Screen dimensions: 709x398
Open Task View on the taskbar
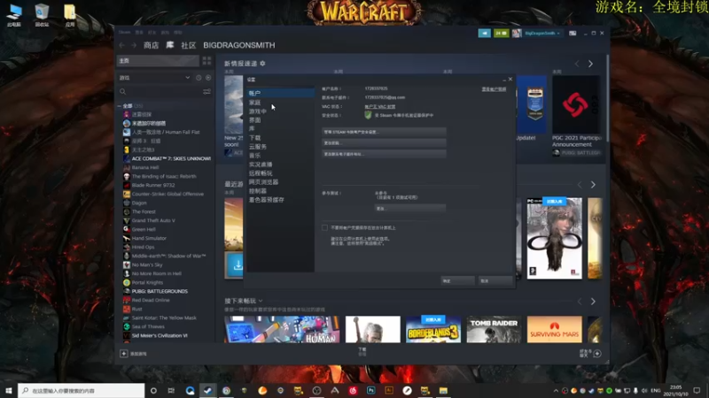coord(171,390)
